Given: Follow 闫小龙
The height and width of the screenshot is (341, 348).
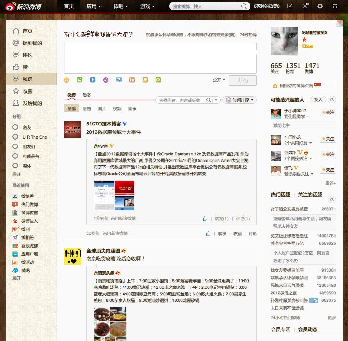Looking at the screenshot, I should [328, 139].
